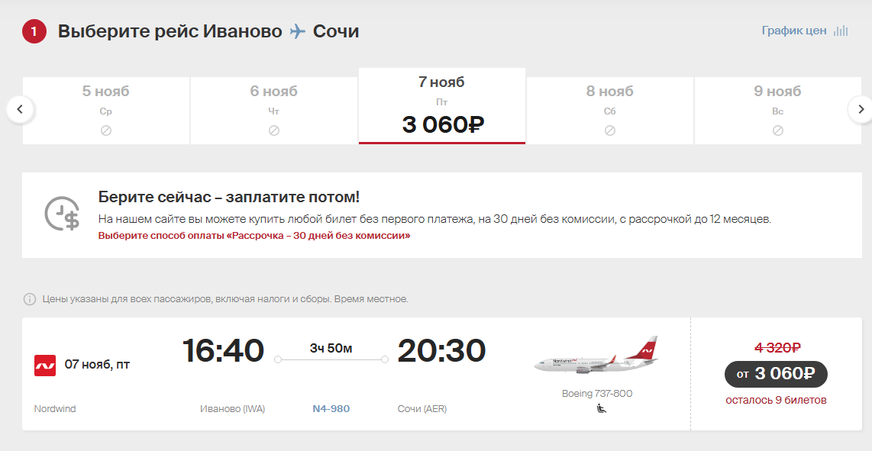Click the 3ч 50м flight duration line

click(331, 359)
